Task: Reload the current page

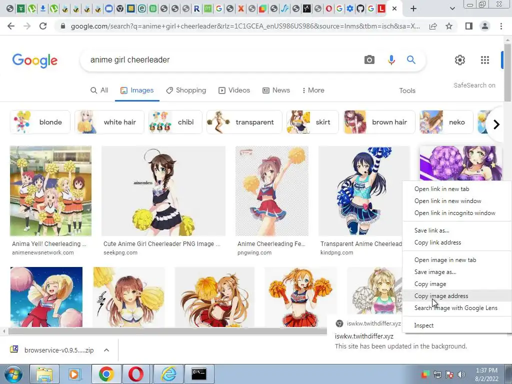Action: coord(43,26)
